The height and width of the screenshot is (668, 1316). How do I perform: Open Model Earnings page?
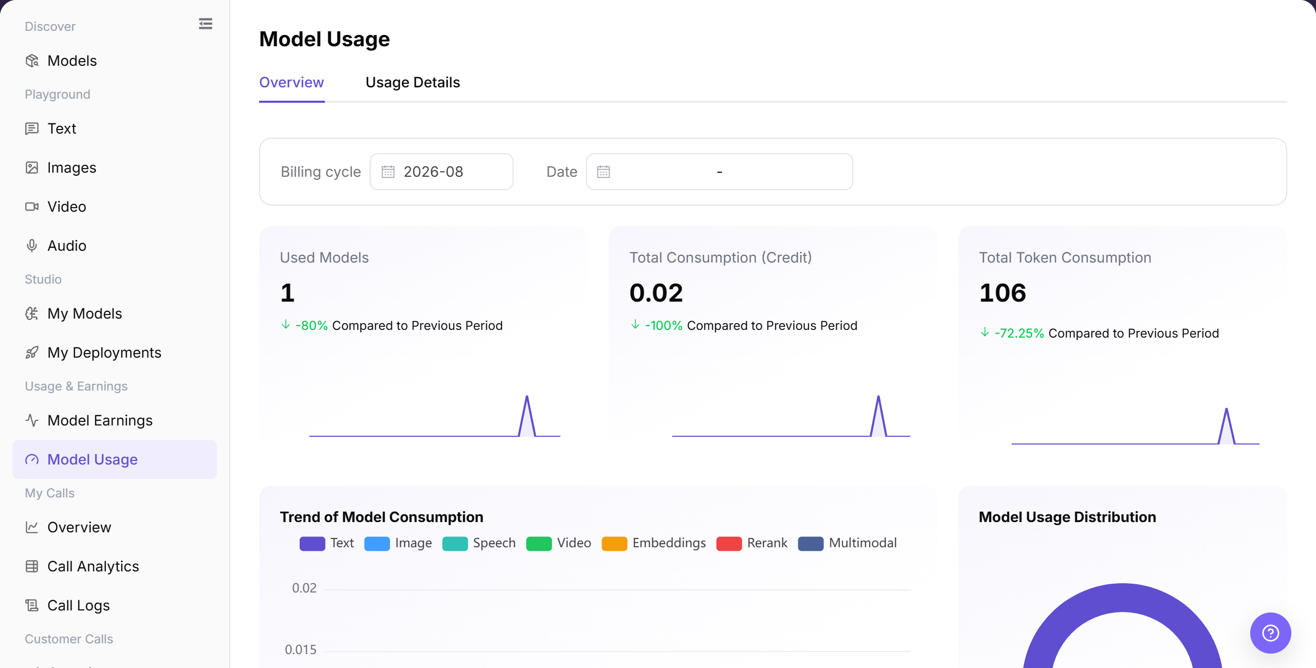click(x=114, y=420)
